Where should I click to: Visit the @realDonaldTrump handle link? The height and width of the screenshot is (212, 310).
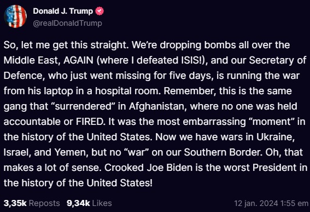[67, 23]
